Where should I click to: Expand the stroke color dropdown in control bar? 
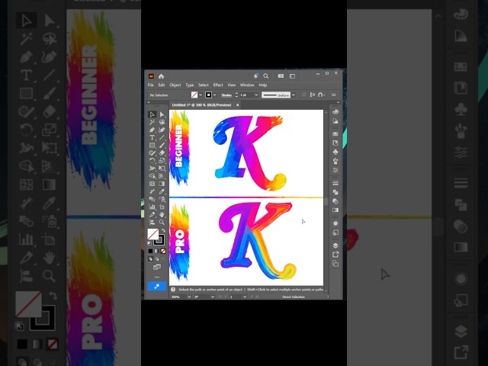point(215,95)
